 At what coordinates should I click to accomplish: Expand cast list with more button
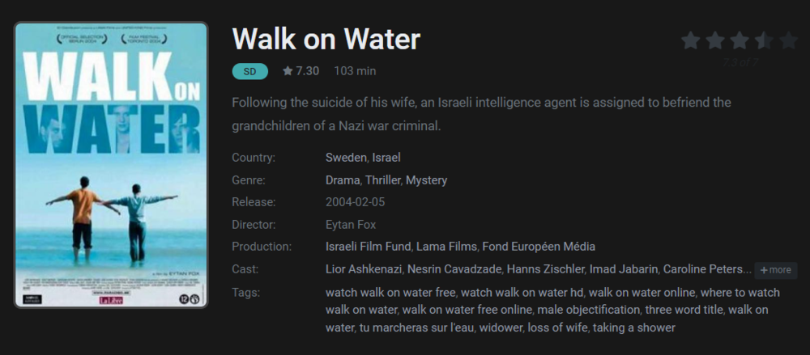[x=775, y=270]
